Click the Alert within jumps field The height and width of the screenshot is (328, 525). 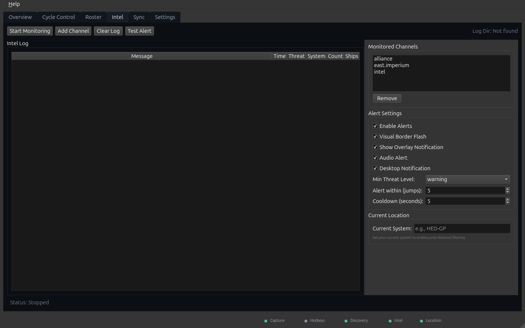(465, 191)
